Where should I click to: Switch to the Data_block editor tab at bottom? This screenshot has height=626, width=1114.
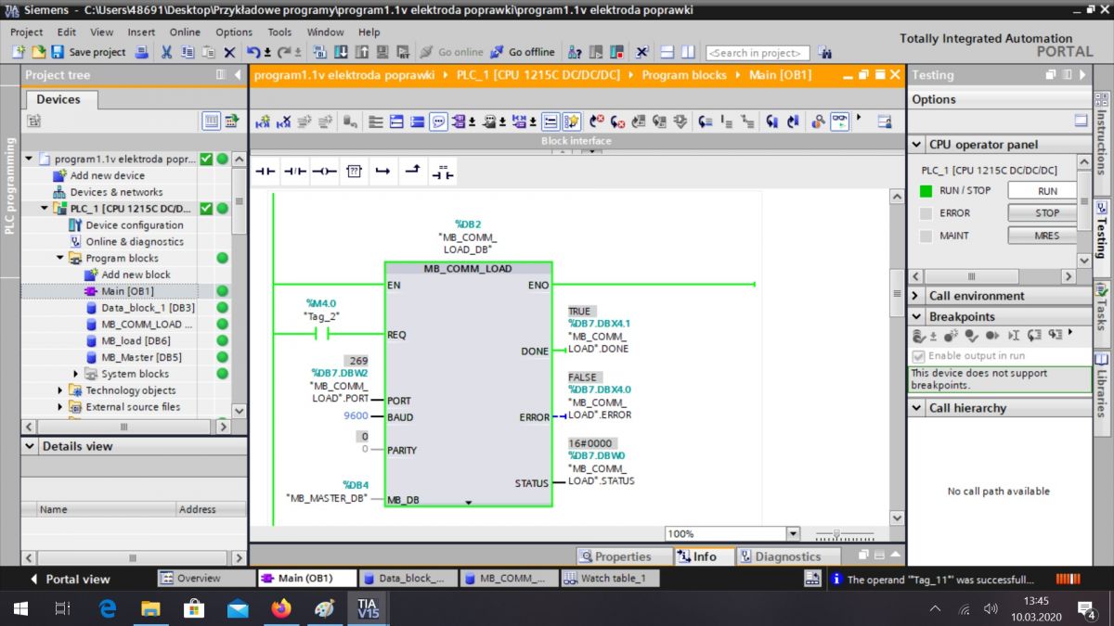[407, 578]
